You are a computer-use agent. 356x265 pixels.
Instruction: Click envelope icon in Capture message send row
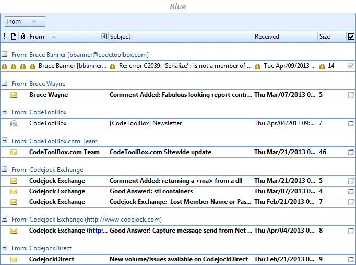pyautogui.click(x=14, y=231)
